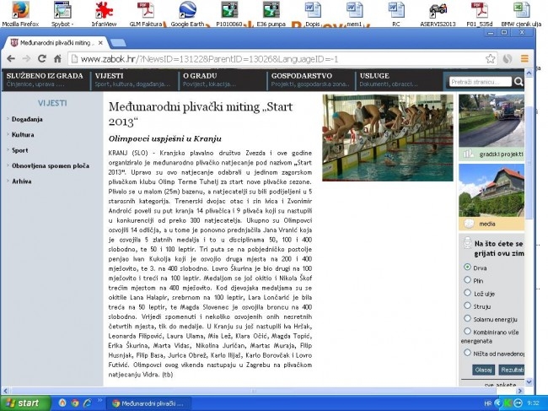Expand the Arhiva sidebar item

[x=21, y=181]
